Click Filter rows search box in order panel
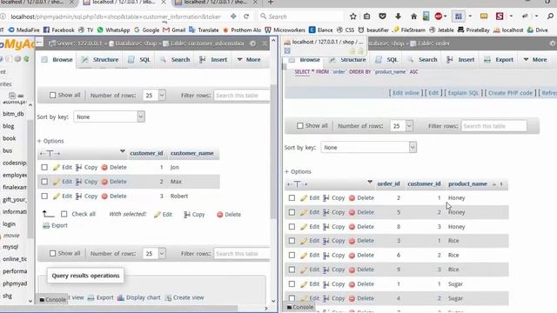The height and width of the screenshot is (313, 557). pos(493,126)
